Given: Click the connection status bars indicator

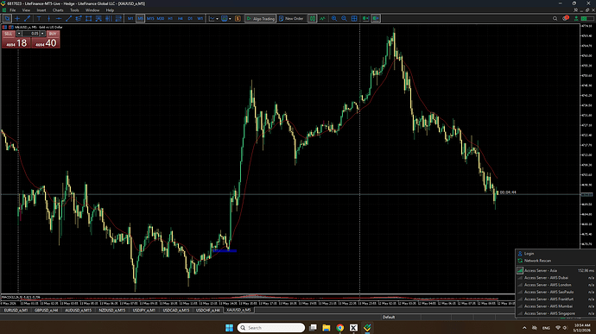Looking at the screenshot, I should pyautogui.click(x=586, y=18).
